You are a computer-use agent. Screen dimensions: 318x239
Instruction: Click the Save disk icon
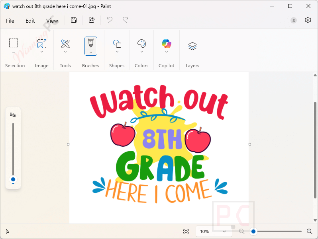(x=74, y=20)
